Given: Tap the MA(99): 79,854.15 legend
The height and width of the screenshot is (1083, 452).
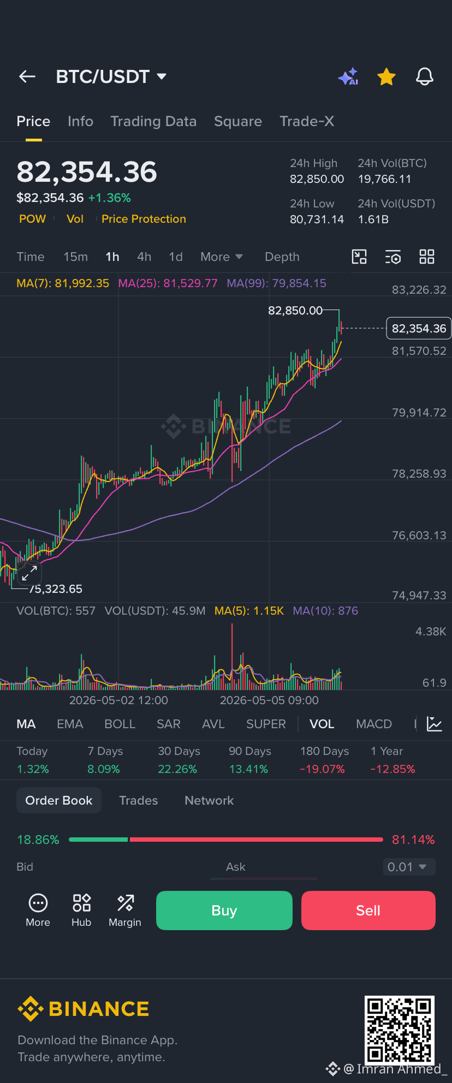Looking at the screenshot, I should coord(277,283).
